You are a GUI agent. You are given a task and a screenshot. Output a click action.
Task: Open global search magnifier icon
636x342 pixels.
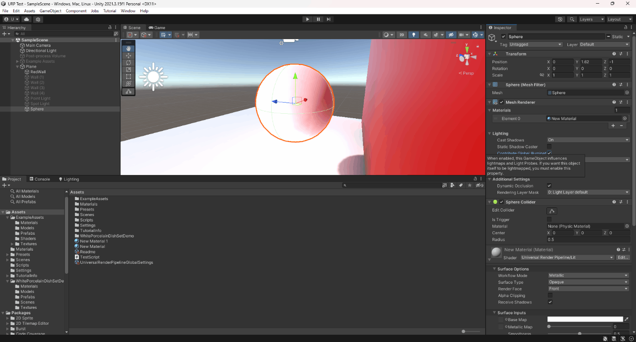click(572, 20)
